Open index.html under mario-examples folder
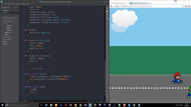Viewport: 191px width, 107px height. (x=8, y=32)
